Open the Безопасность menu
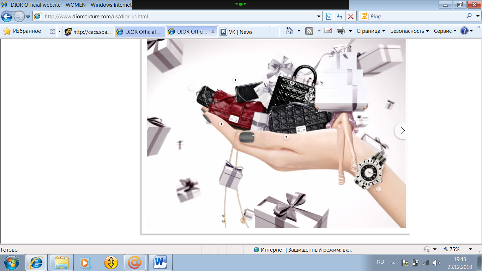 (x=410, y=31)
